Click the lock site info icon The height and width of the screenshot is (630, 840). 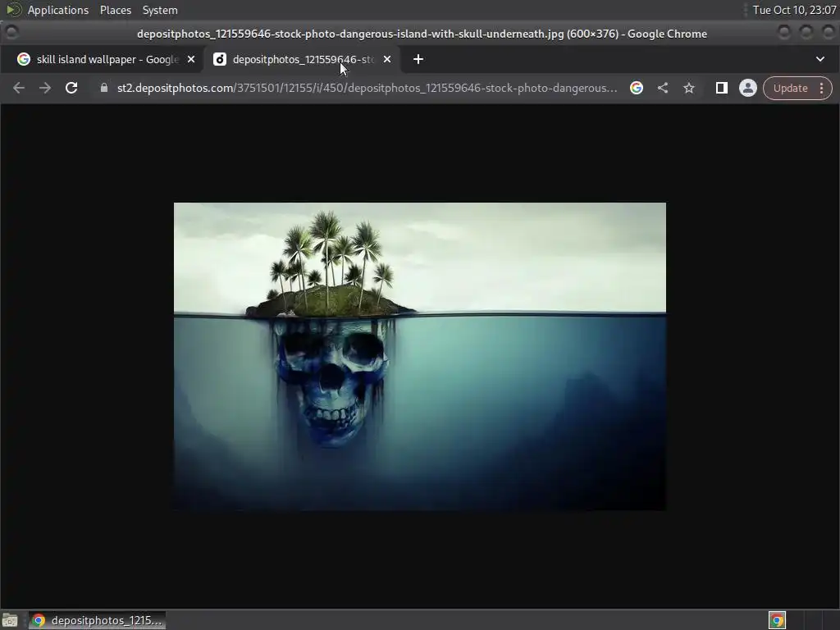tap(104, 88)
